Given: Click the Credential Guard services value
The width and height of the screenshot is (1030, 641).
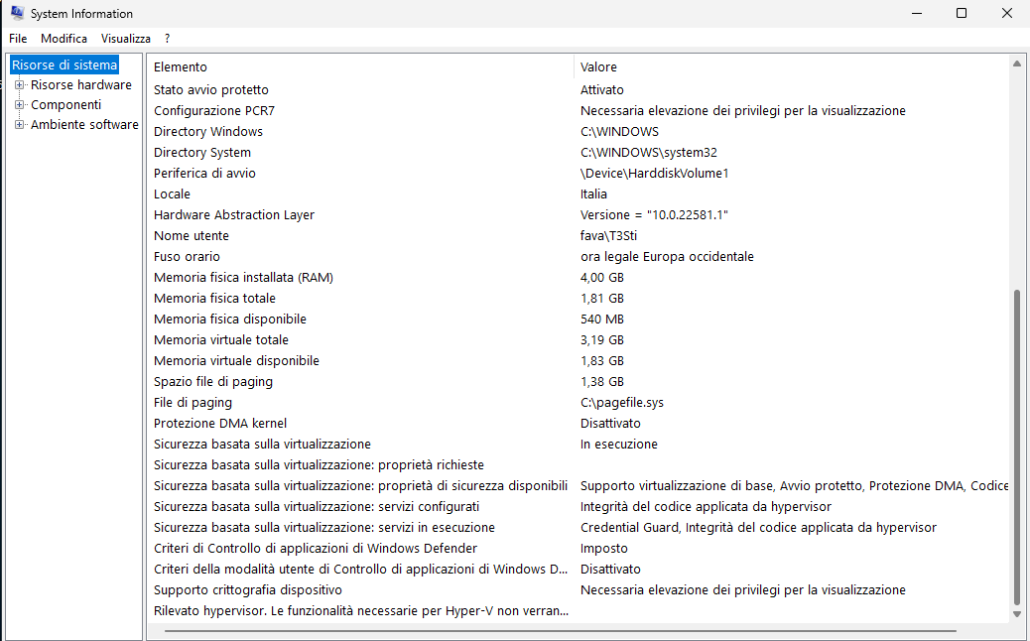Looking at the screenshot, I should point(758,528).
